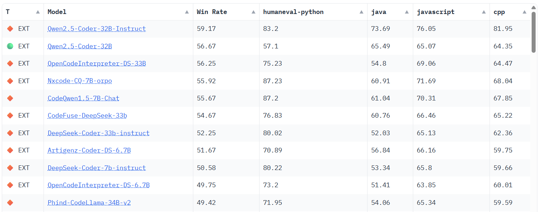541x212 pixels.
Task: Click the diamond icon for DeepSeek-Coder-33b-instruct
Action: click(x=10, y=133)
